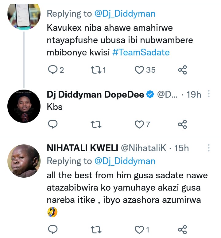This screenshot has height=238, width=221.
Task: Like NIHATALI KWELI's tweet with 1 like
Action: tap(140, 229)
